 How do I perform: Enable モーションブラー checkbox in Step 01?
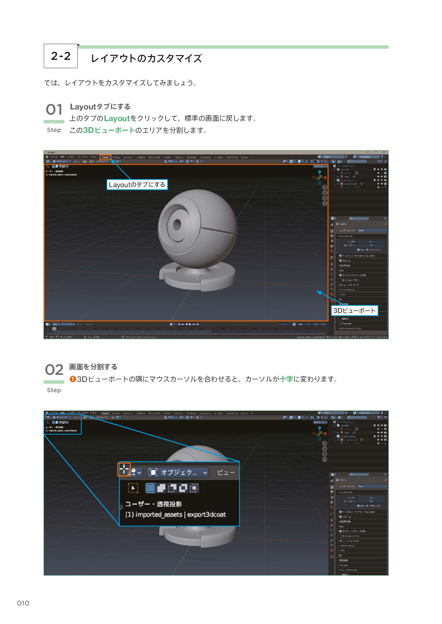341,280
